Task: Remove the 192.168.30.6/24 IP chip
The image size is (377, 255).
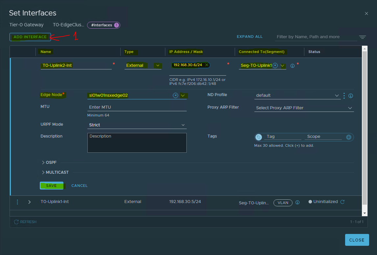Action: 206,65
